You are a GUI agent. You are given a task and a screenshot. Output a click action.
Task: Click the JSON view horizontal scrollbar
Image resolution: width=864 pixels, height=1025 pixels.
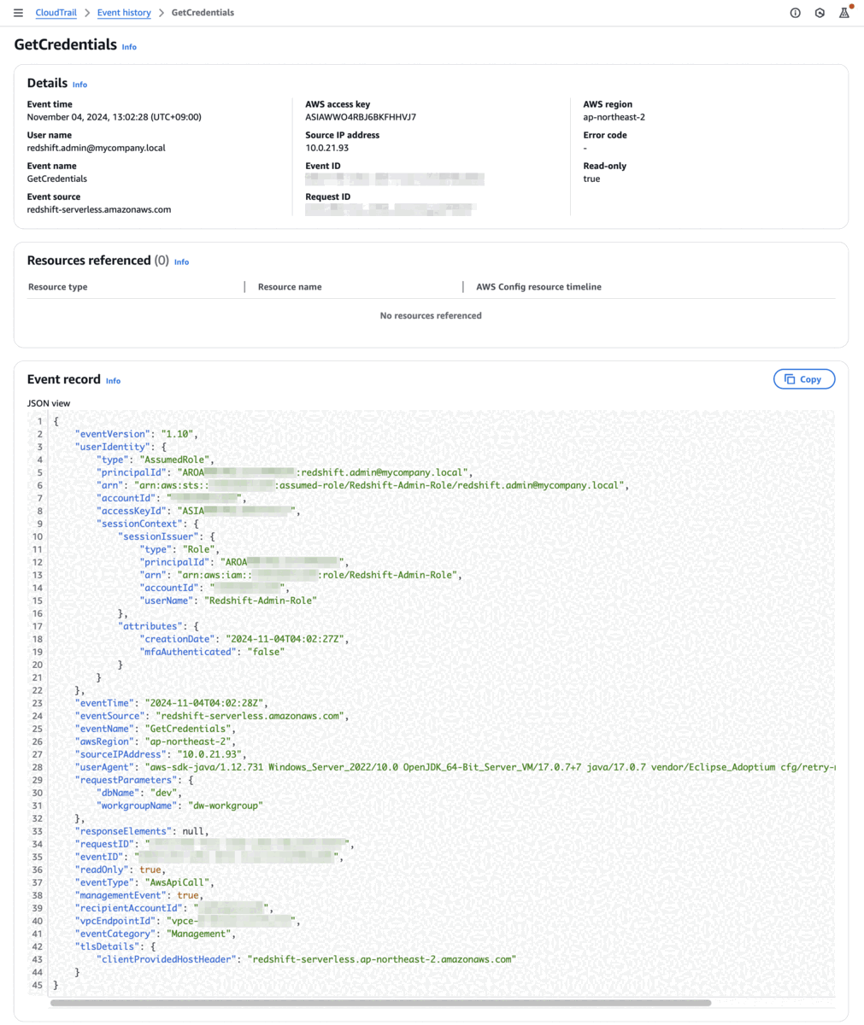[x=380, y=1003]
